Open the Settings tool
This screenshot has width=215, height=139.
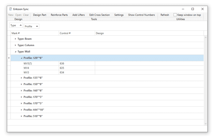click(x=119, y=15)
